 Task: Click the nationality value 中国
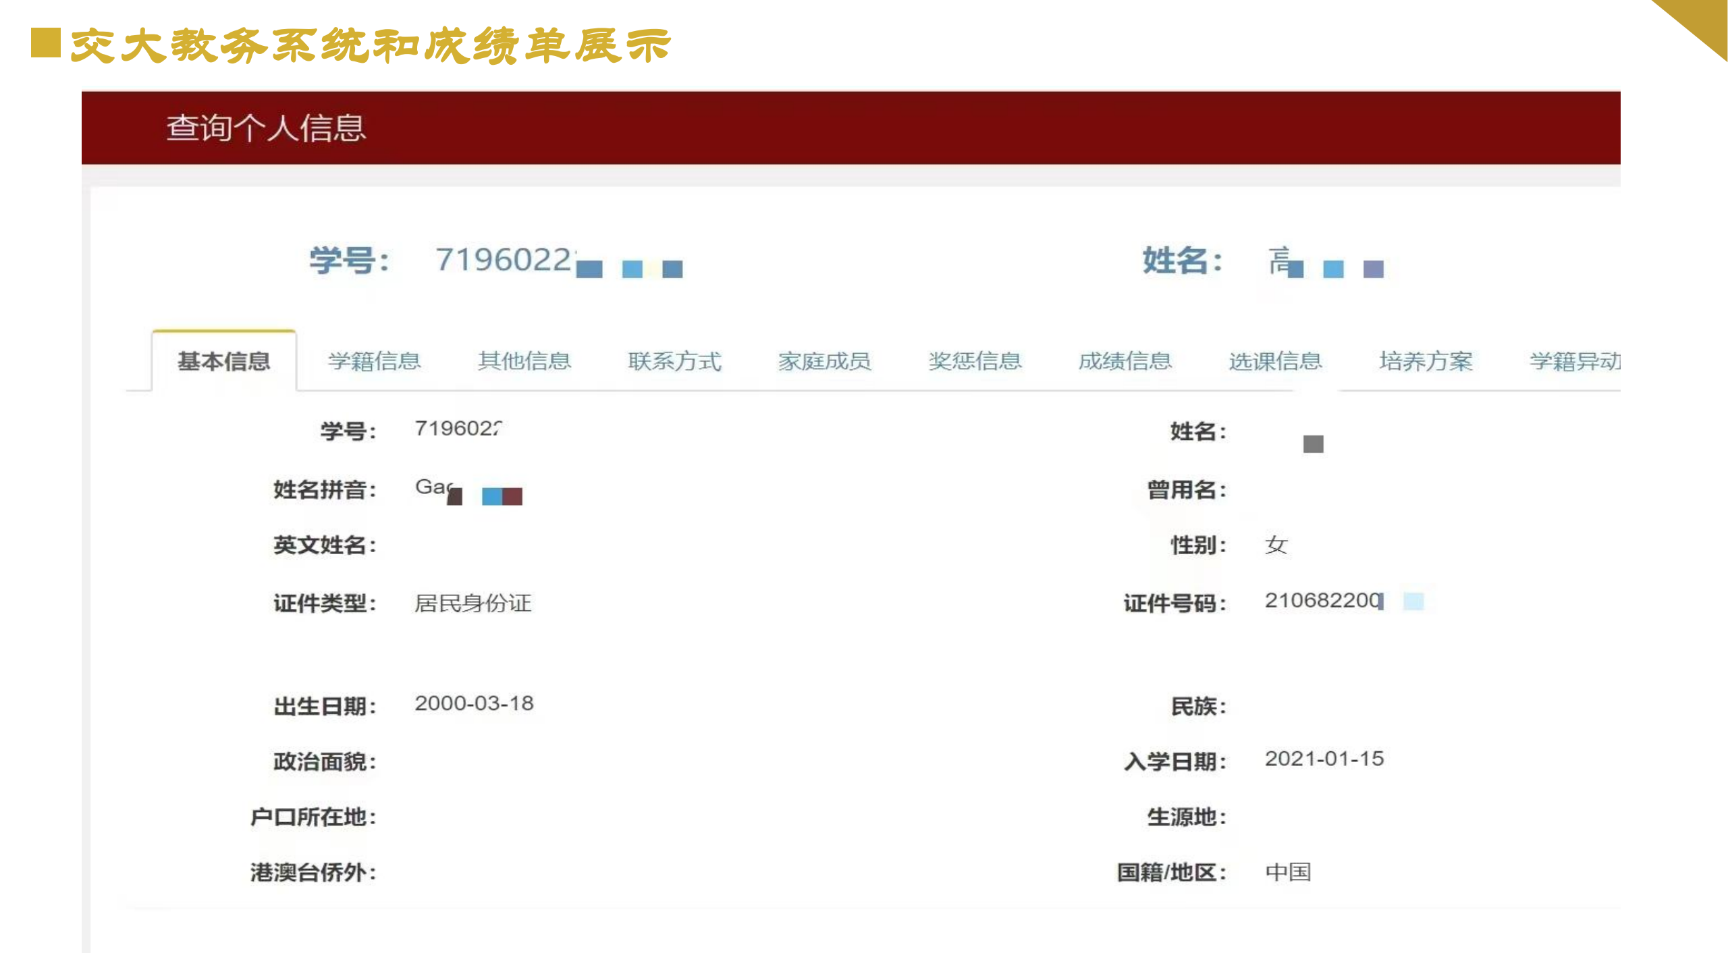(x=1288, y=872)
